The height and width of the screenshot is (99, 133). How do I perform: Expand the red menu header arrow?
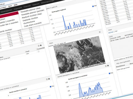point(17,13)
